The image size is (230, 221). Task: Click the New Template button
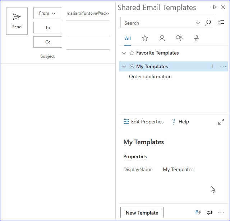[x=142, y=212]
